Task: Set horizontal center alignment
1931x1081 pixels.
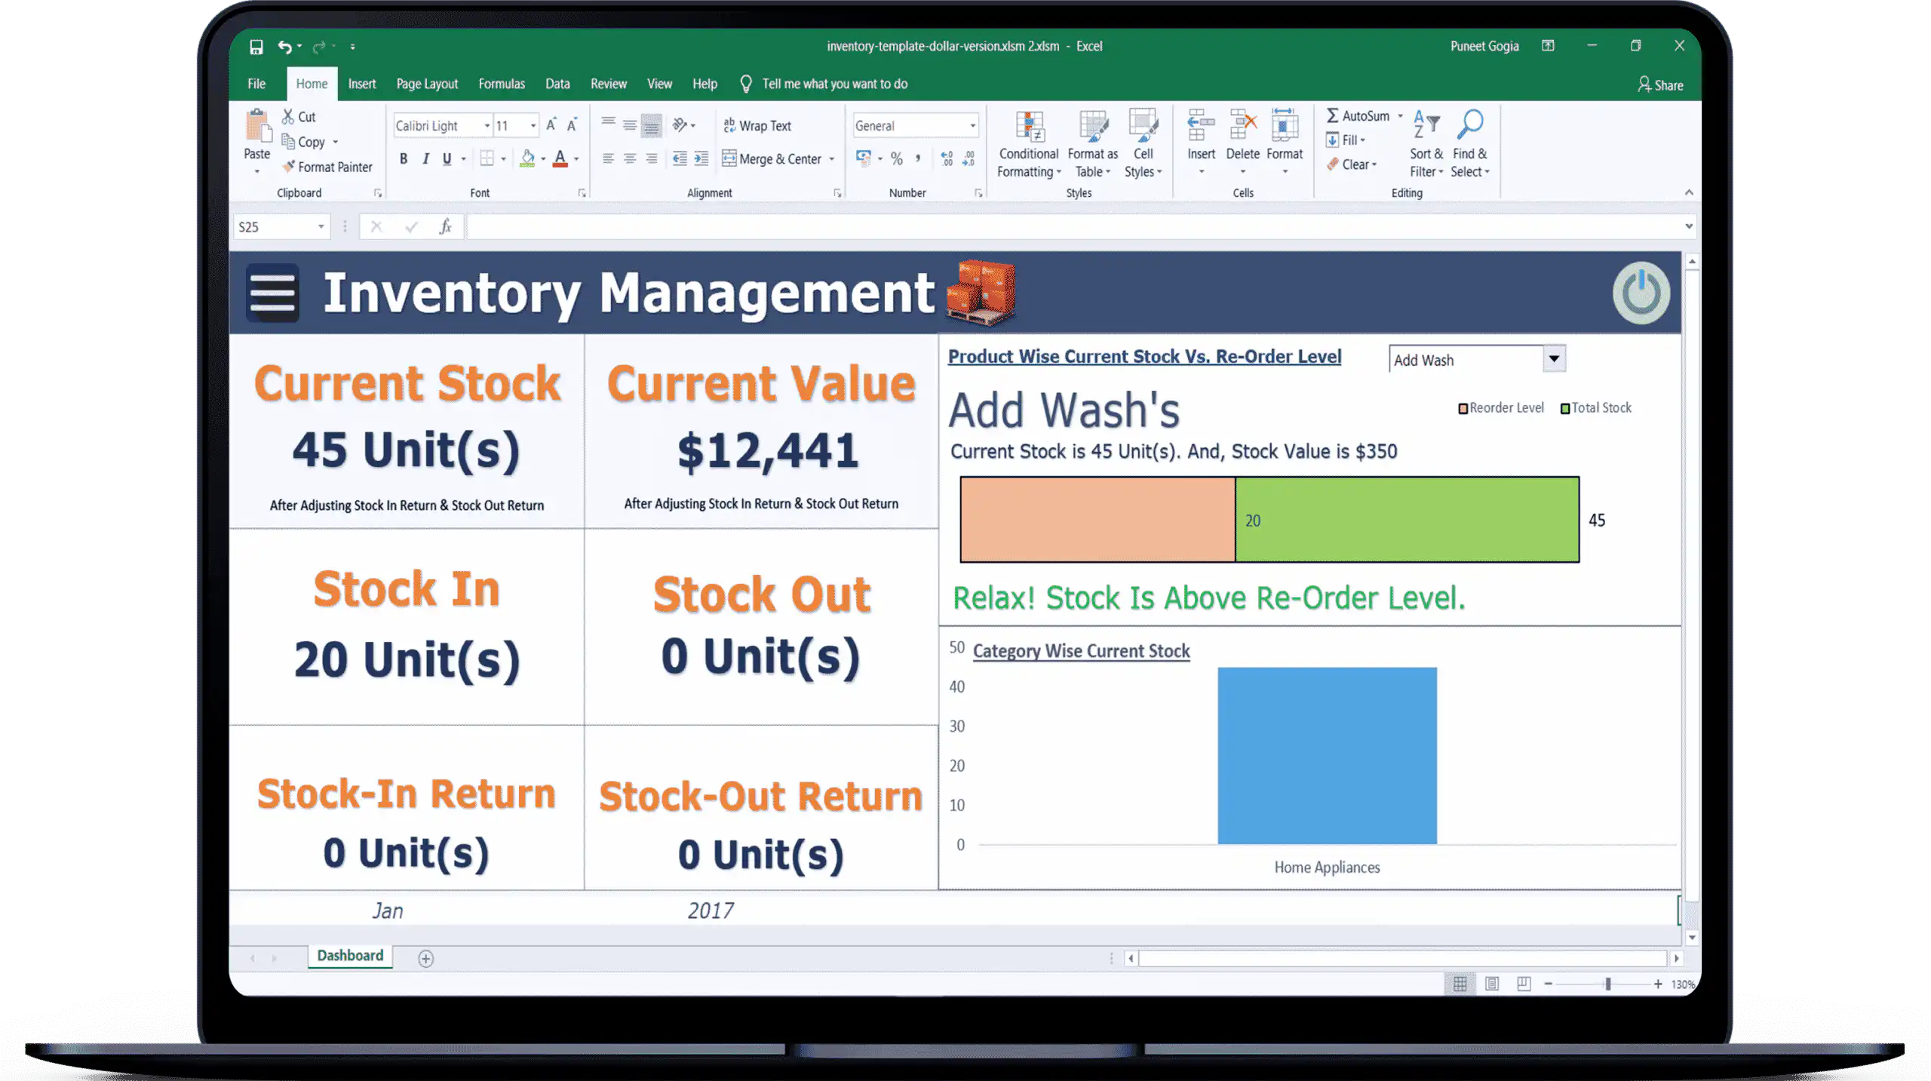Action: click(x=630, y=158)
